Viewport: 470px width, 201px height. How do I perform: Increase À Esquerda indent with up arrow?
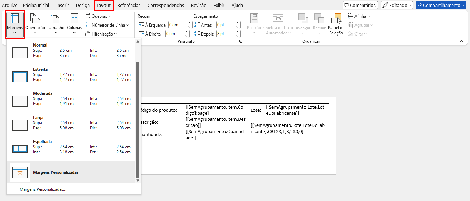[x=190, y=23]
